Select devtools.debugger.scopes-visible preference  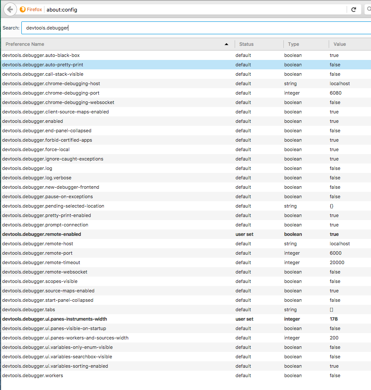click(186, 282)
